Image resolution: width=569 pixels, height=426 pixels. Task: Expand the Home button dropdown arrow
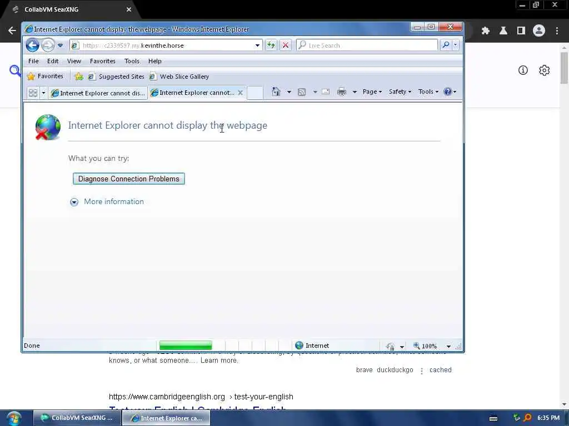coord(289,92)
